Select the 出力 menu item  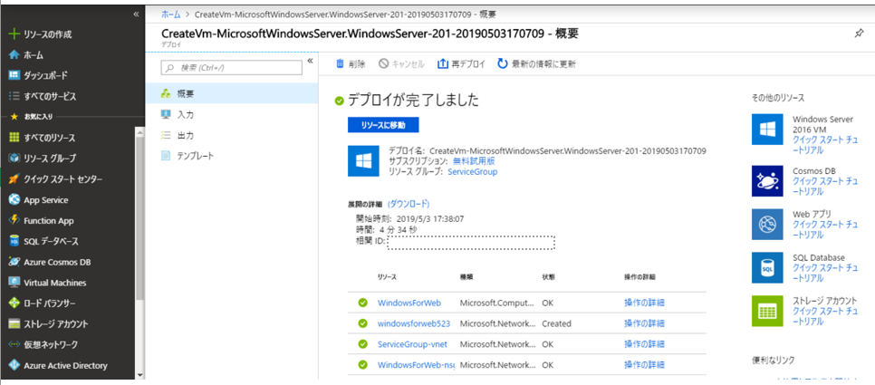pyautogui.click(x=232, y=136)
